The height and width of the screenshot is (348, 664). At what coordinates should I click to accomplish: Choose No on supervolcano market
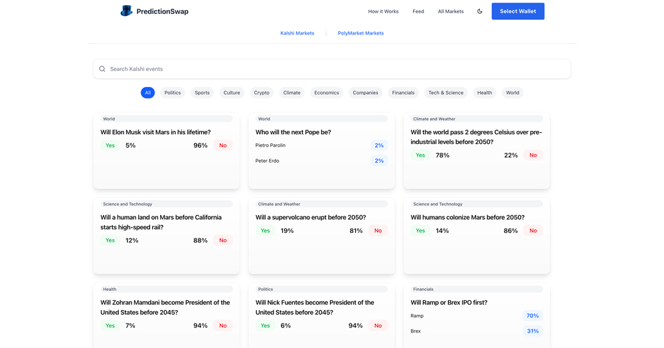(378, 230)
